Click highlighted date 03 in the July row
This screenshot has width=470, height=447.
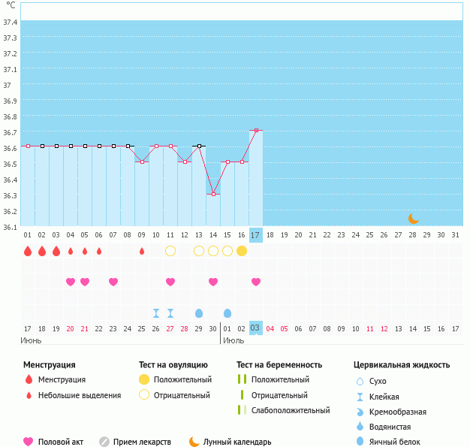point(256,328)
